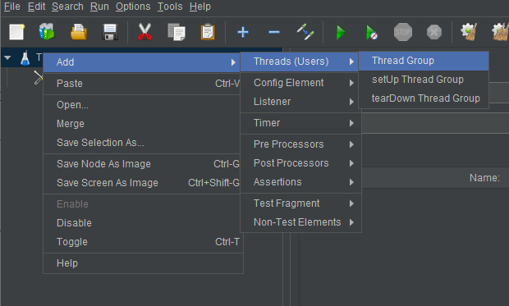Select setUp Thread Group
The image size is (509, 306).
[x=424, y=80]
